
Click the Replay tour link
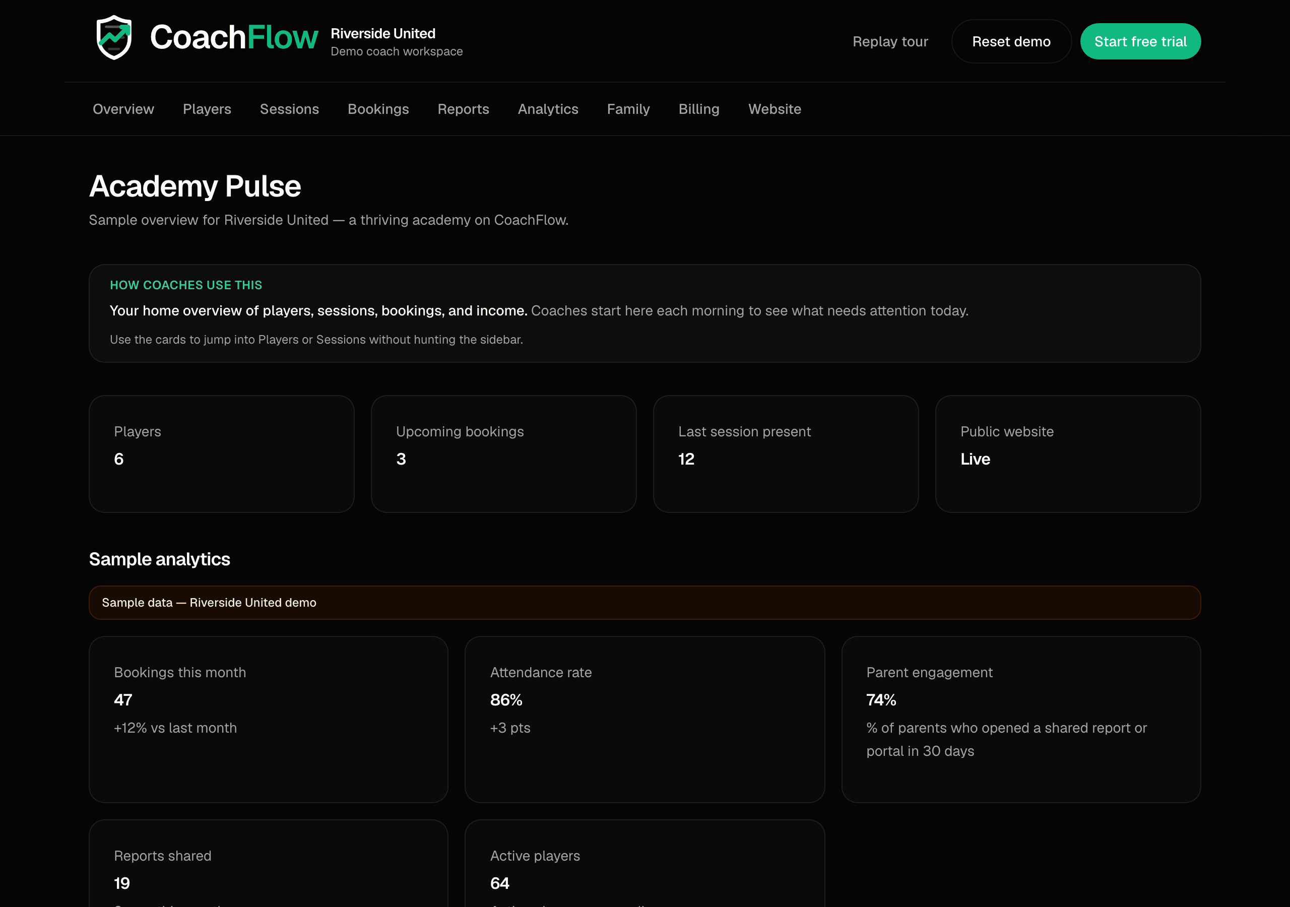pos(890,42)
